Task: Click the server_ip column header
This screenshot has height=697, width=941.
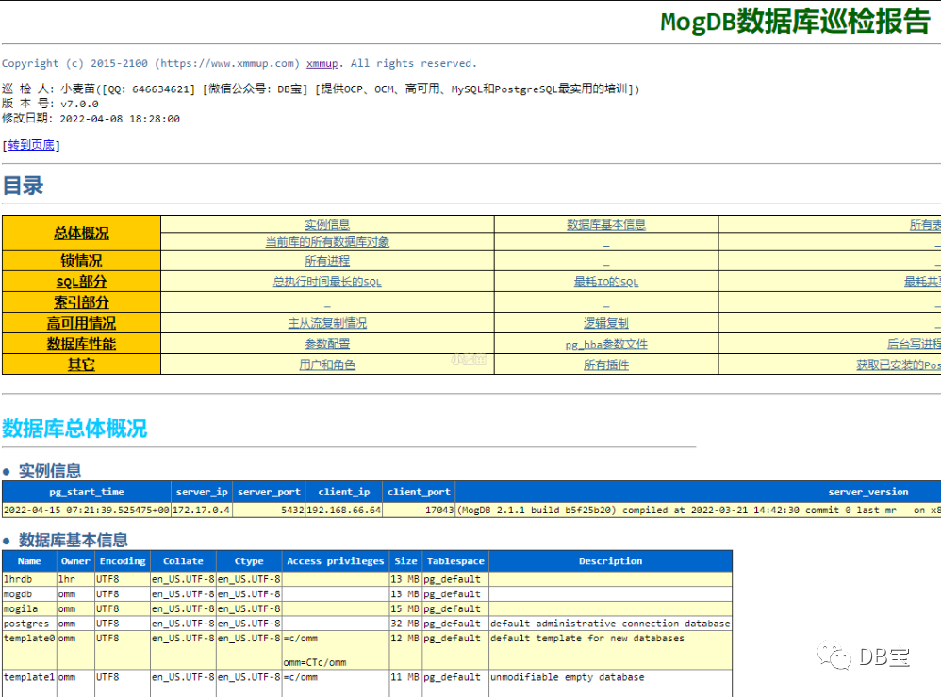Action: coord(202,492)
